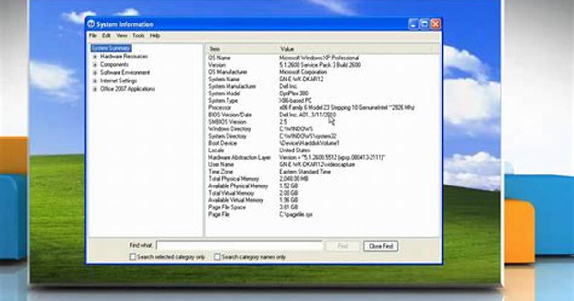The image size is (574, 301).
Task: Select the System Manufacturer row
Action: pos(323,86)
